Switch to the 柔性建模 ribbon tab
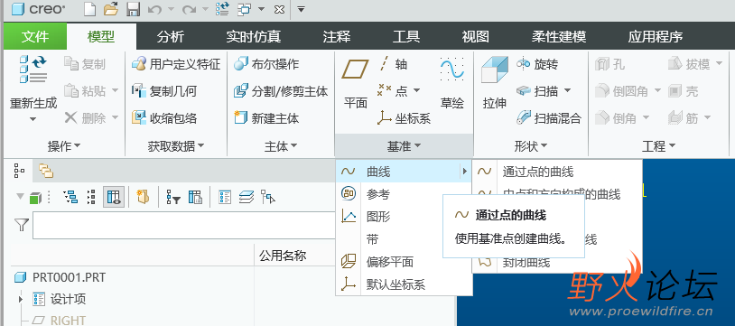Screen dimensions: 735x326 pyautogui.click(x=559, y=37)
